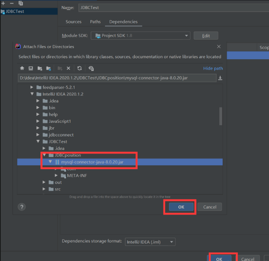Viewport: 269px width, 261px height.
Task: Expand the JavaScript1 folder
Action: point(38,121)
